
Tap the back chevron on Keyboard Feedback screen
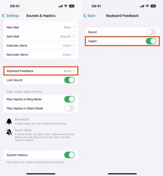pyautogui.click(x=85, y=16)
